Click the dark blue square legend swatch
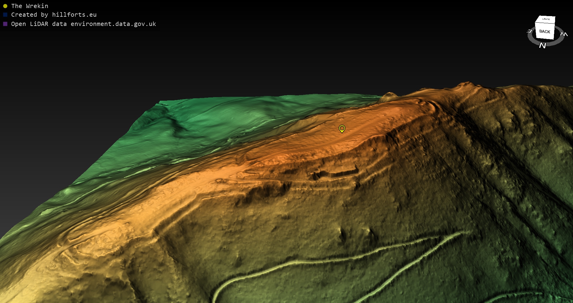573x303 pixels. pos(5,15)
